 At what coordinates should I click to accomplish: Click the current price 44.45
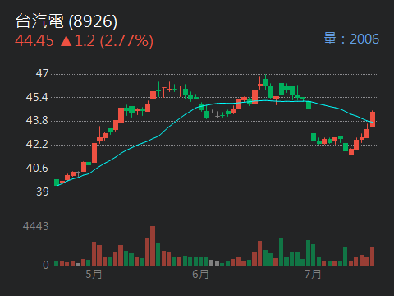34,41
